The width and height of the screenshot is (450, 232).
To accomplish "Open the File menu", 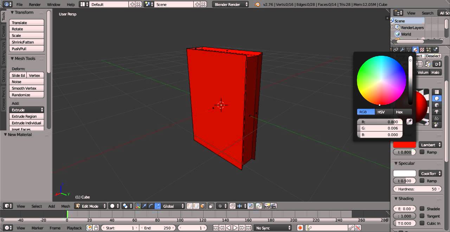I will (19, 4).
